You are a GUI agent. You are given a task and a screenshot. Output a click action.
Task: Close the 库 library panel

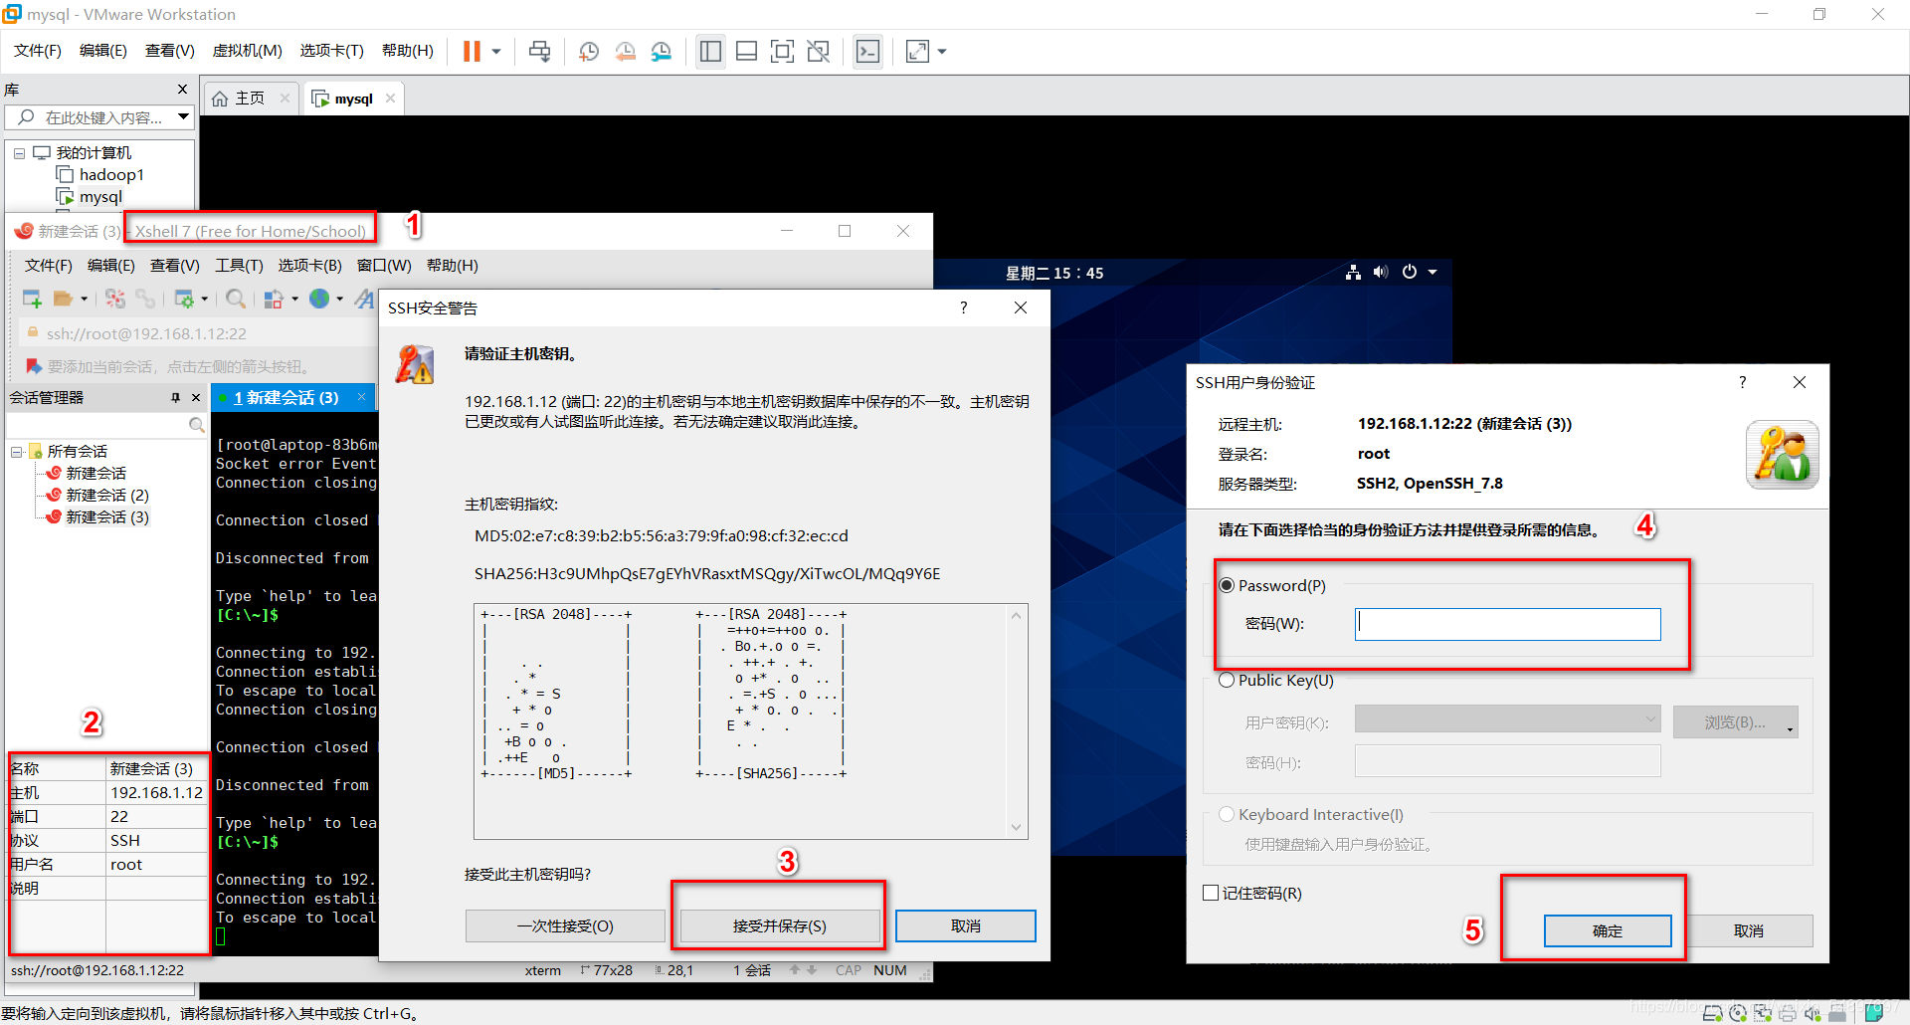[182, 90]
